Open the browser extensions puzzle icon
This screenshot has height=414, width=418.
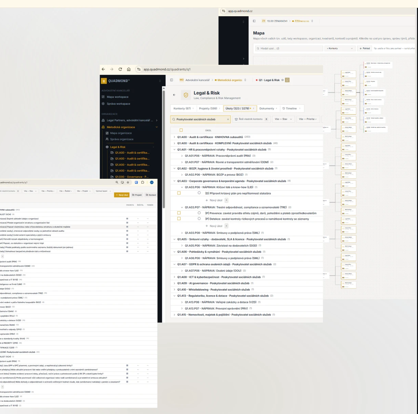point(143,182)
